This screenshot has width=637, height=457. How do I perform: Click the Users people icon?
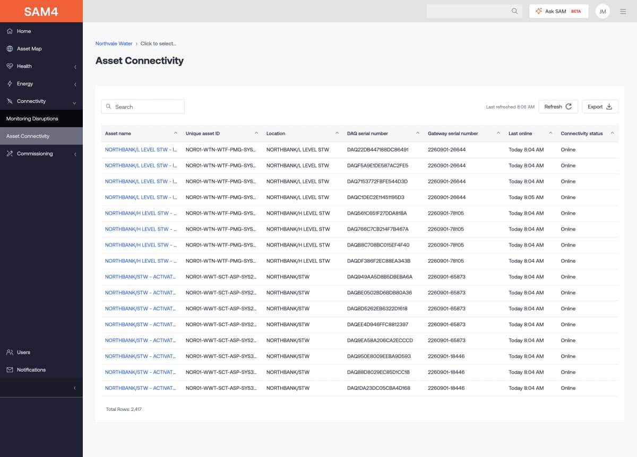coord(10,353)
